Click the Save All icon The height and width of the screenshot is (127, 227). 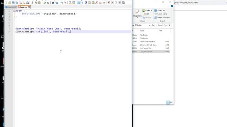tap(17, 3)
